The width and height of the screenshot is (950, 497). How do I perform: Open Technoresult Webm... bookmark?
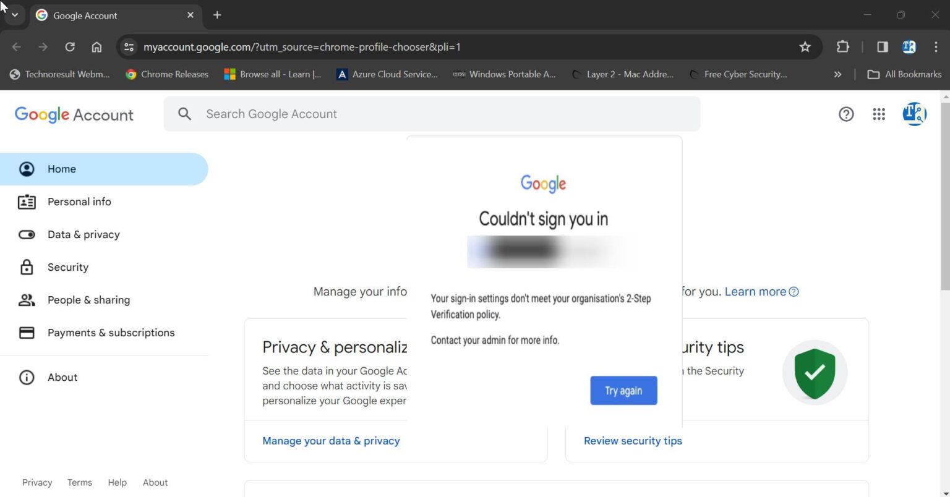60,74
